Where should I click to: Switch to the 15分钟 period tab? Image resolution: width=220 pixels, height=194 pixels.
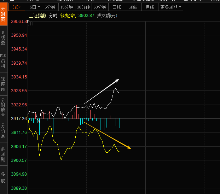click(66, 7)
